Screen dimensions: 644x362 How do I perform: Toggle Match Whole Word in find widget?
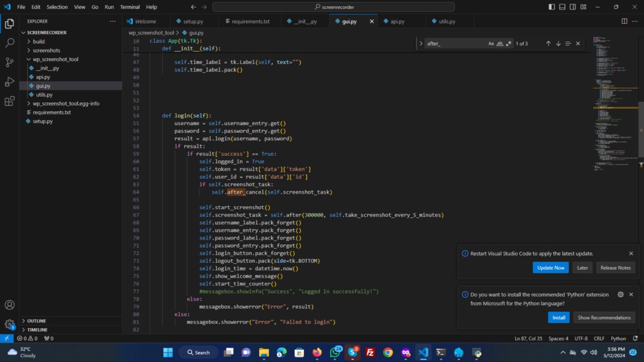500,43
